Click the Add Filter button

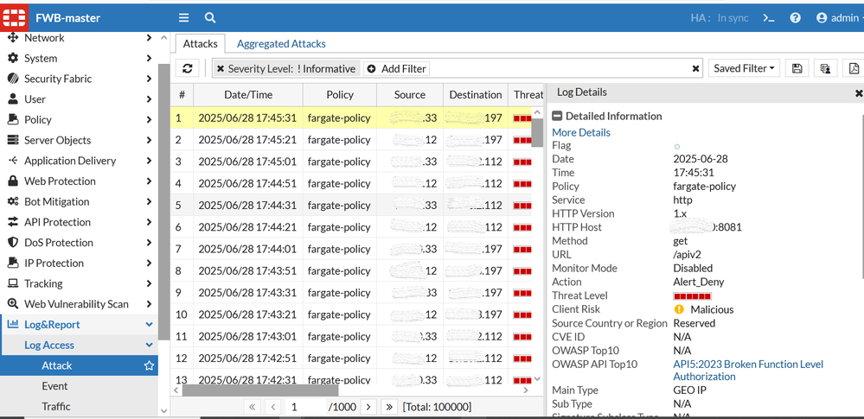[x=396, y=69]
